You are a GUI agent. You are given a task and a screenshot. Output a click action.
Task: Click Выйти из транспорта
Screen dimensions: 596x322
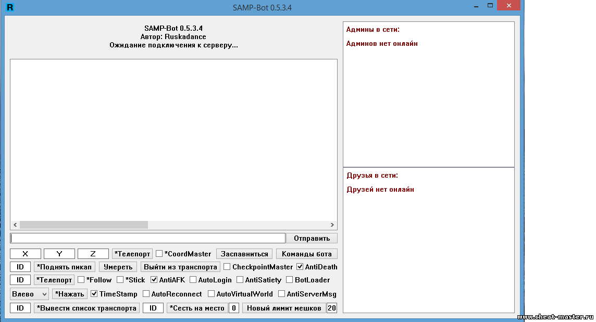pyautogui.click(x=181, y=267)
